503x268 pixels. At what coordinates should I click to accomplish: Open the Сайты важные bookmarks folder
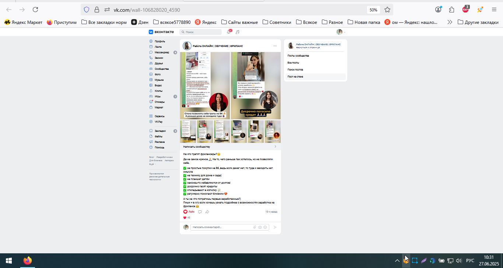pyautogui.click(x=239, y=22)
